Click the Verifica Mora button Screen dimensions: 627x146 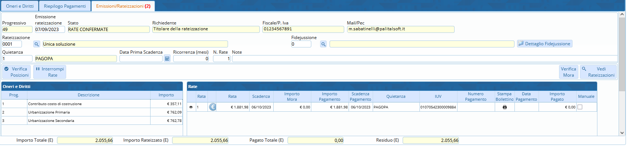click(x=568, y=72)
